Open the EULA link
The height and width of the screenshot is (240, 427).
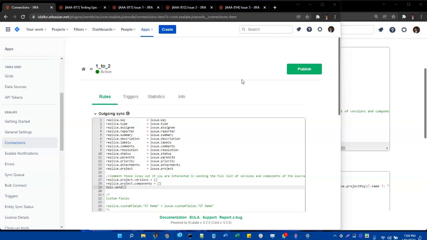[x=194, y=217]
